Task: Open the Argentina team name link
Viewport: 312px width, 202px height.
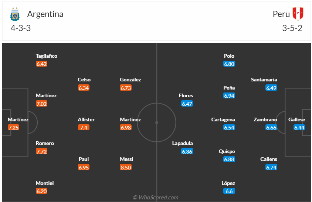Action: (x=45, y=14)
